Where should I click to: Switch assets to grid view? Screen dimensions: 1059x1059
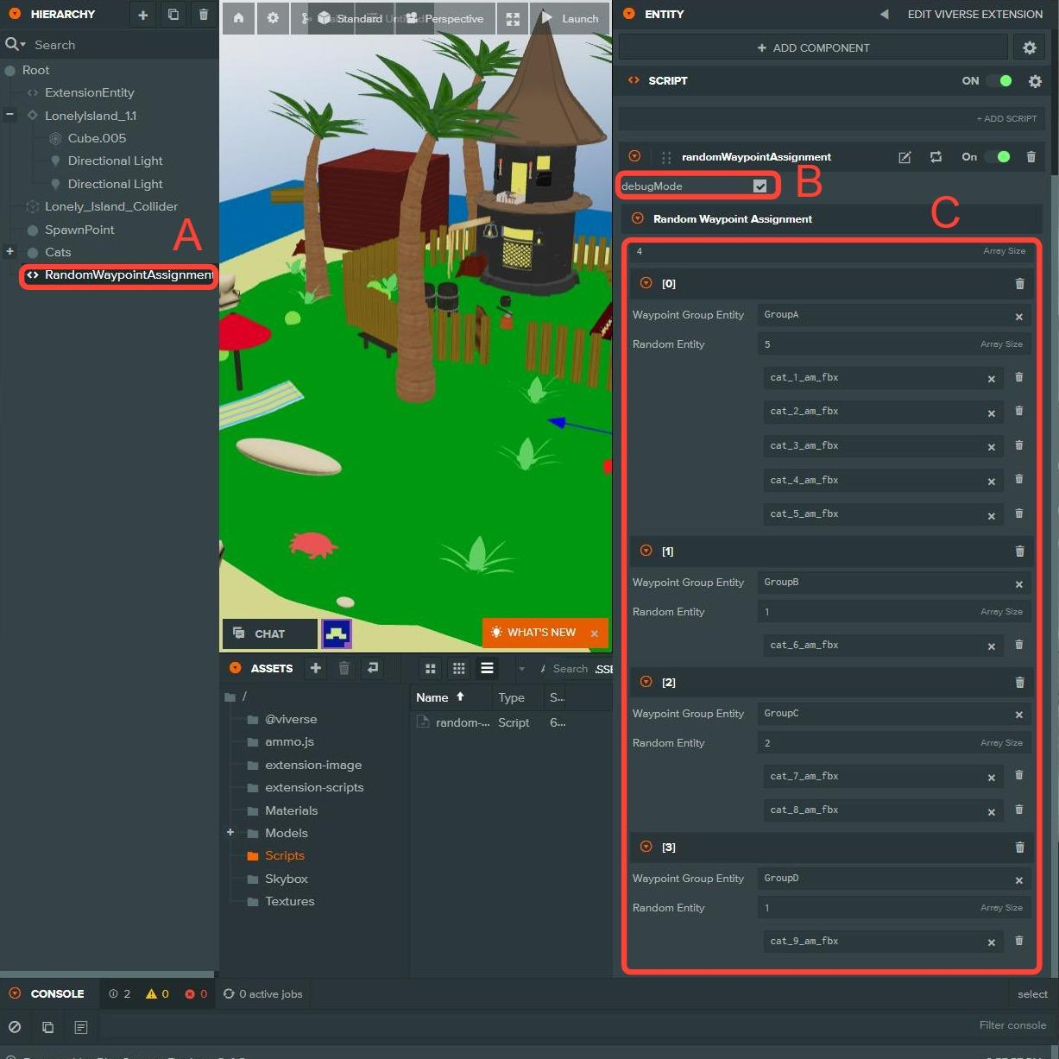click(x=431, y=669)
